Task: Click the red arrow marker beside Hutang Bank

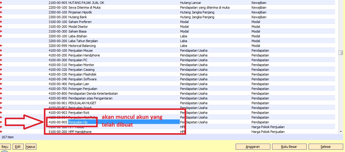Action: coord(1,17)
